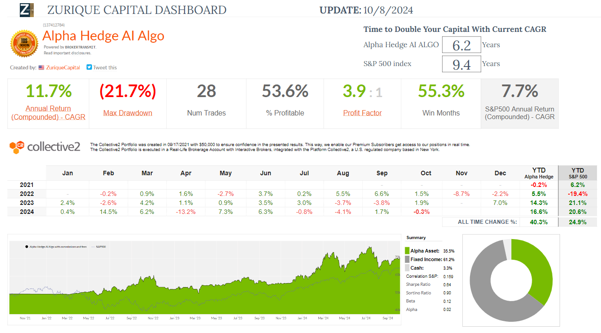The image size is (601, 333).
Task: Click the 7.7% S&P500 annual return
Action: tap(520, 91)
